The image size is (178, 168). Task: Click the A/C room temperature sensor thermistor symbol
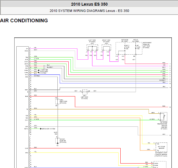click(164, 117)
